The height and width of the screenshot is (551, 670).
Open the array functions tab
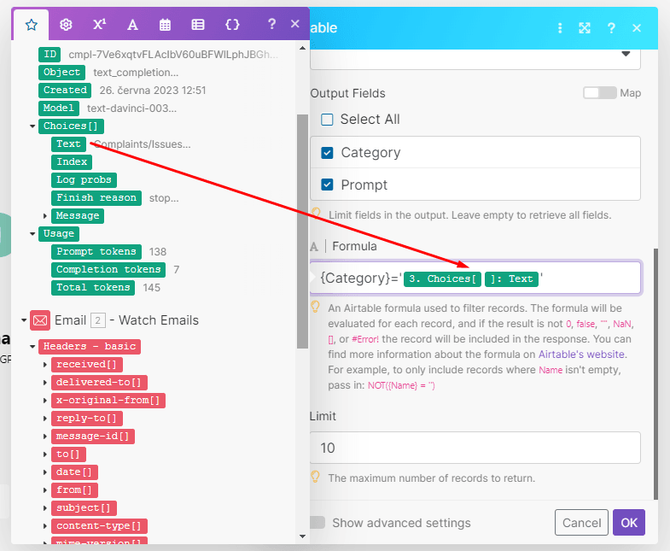click(x=198, y=25)
